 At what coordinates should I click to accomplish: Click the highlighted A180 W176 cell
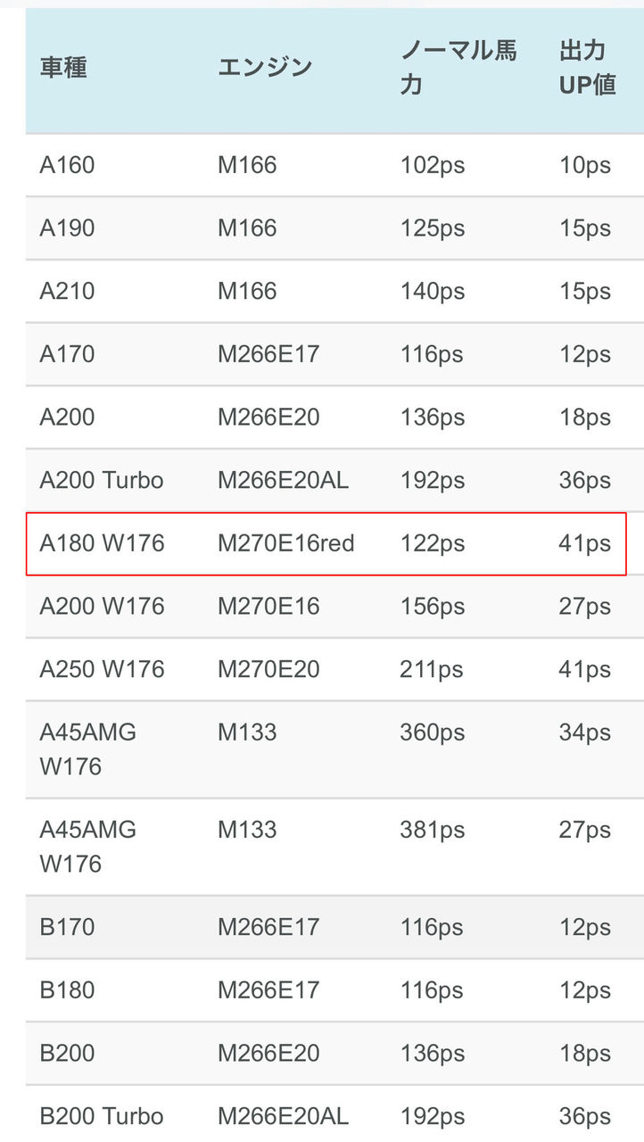pyautogui.click(x=102, y=543)
